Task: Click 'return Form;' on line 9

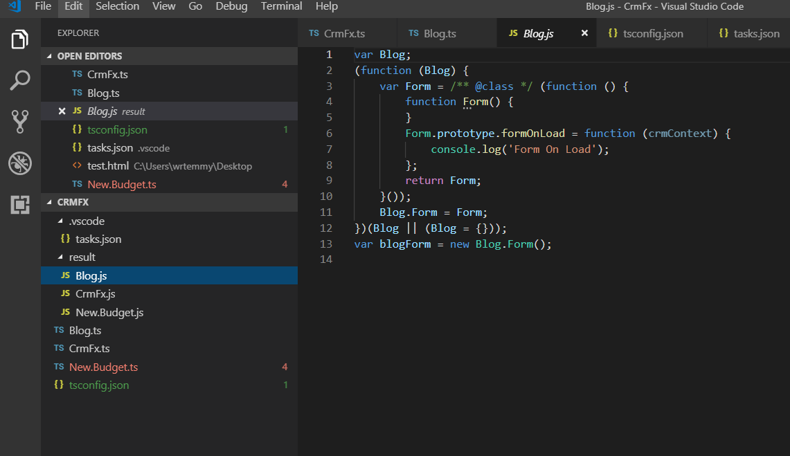Action: [443, 181]
